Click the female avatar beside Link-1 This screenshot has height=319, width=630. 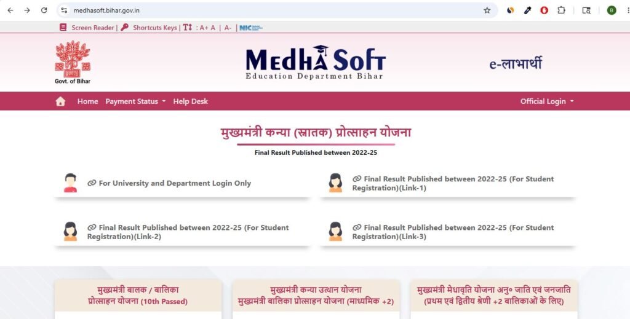pos(335,183)
